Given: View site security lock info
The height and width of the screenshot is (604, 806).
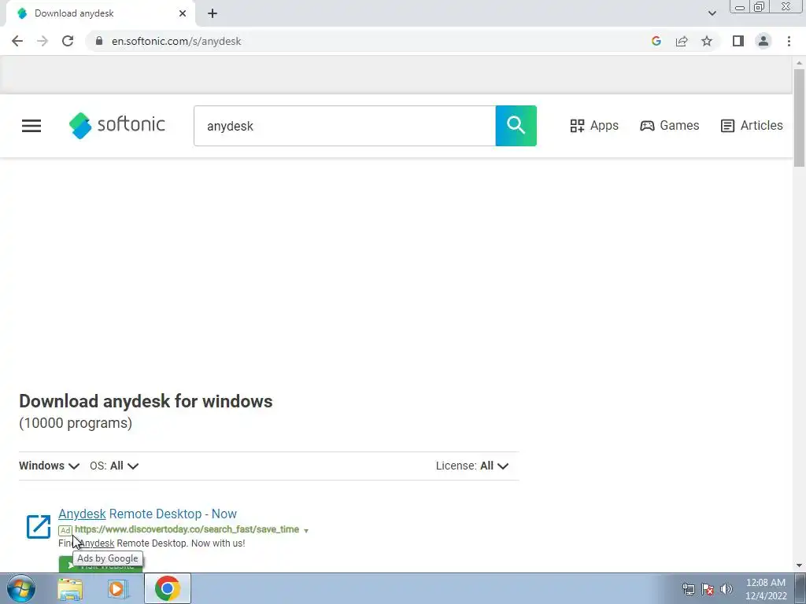Looking at the screenshot, I should click(99, 41).
